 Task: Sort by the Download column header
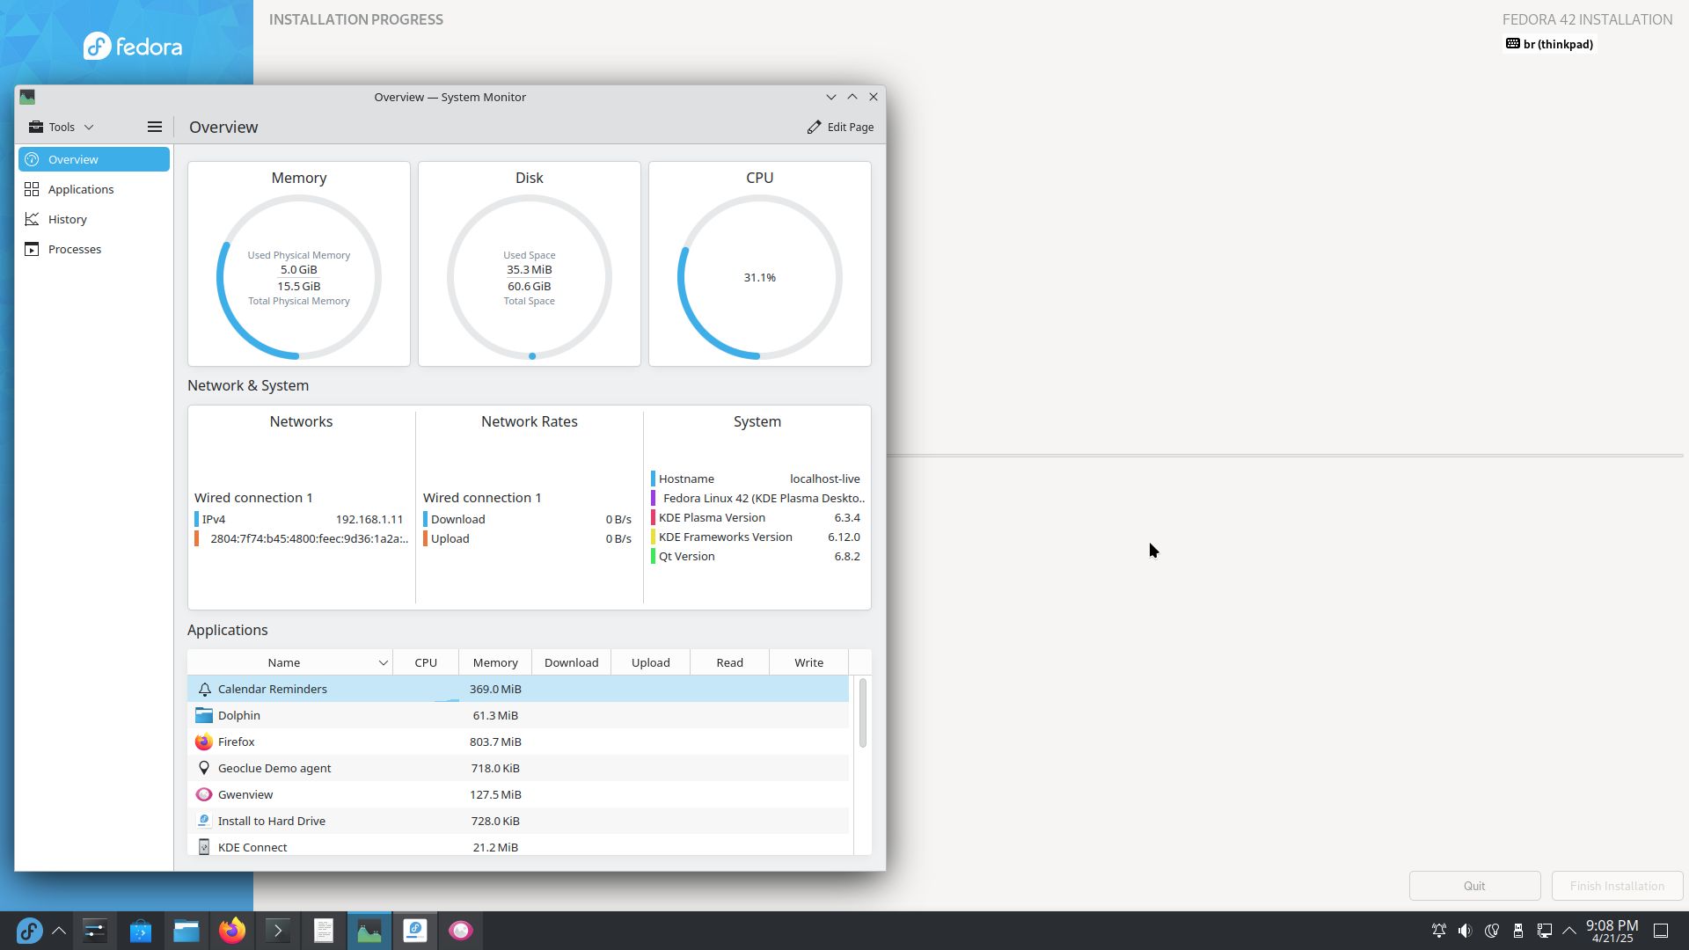click(x=571, y=662)
